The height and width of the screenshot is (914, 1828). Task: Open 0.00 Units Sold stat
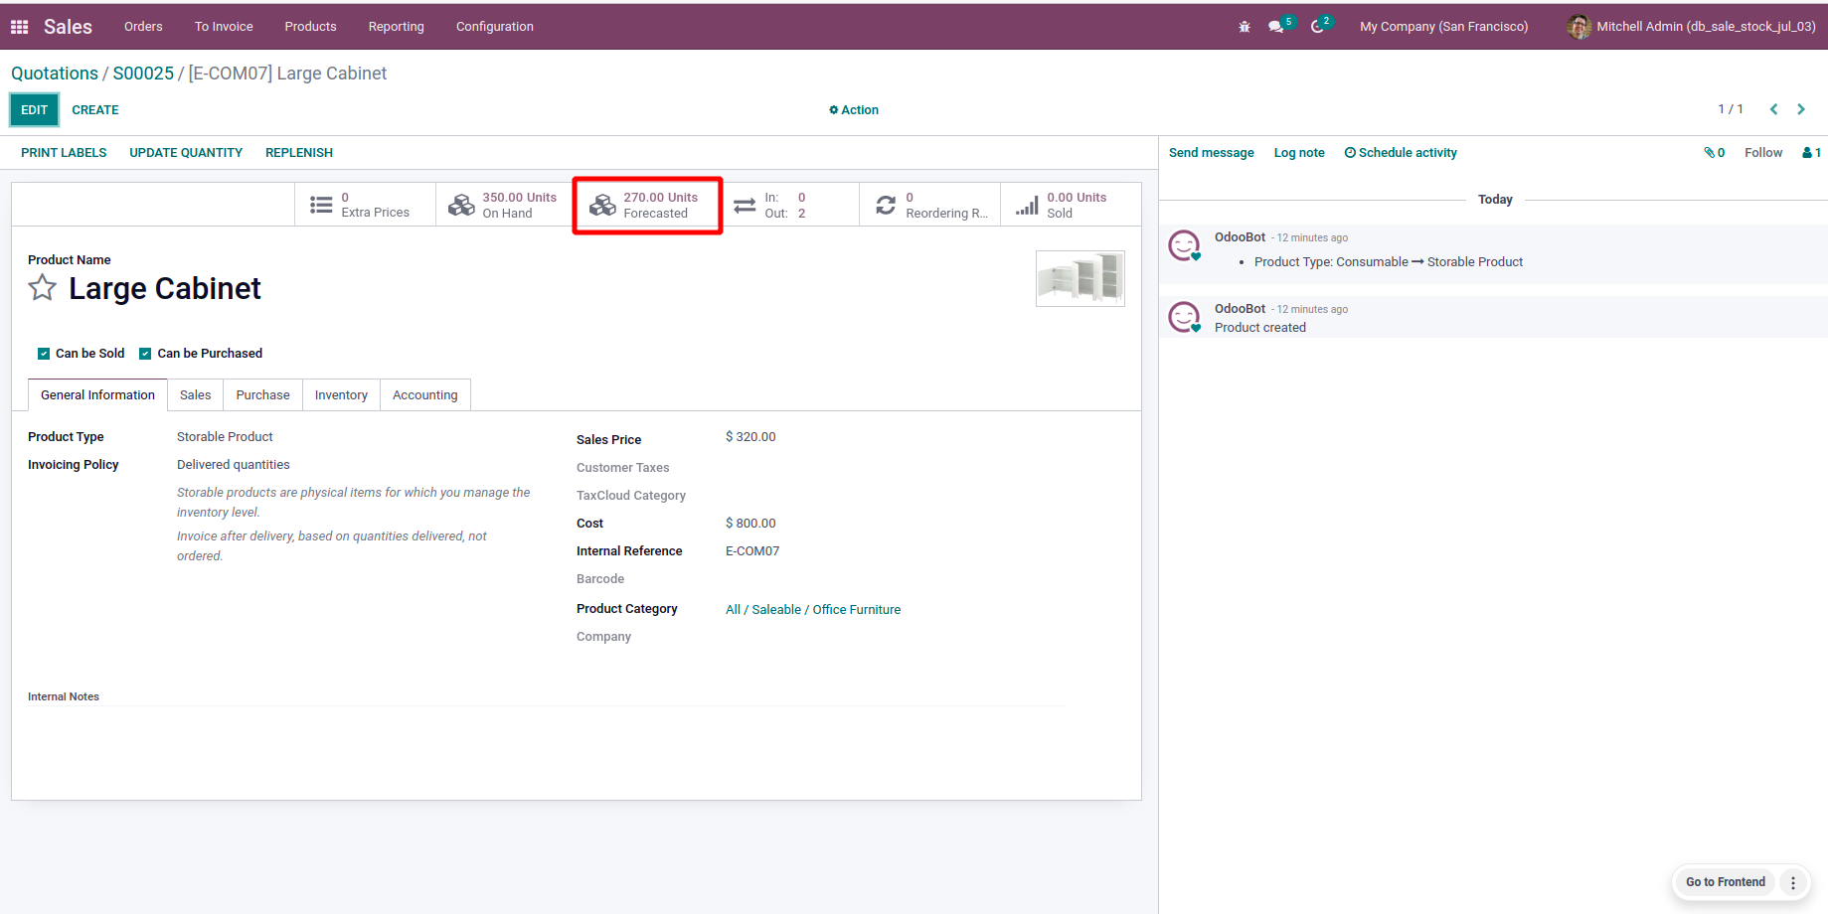pyautogui.click(x=1071, y=205)
